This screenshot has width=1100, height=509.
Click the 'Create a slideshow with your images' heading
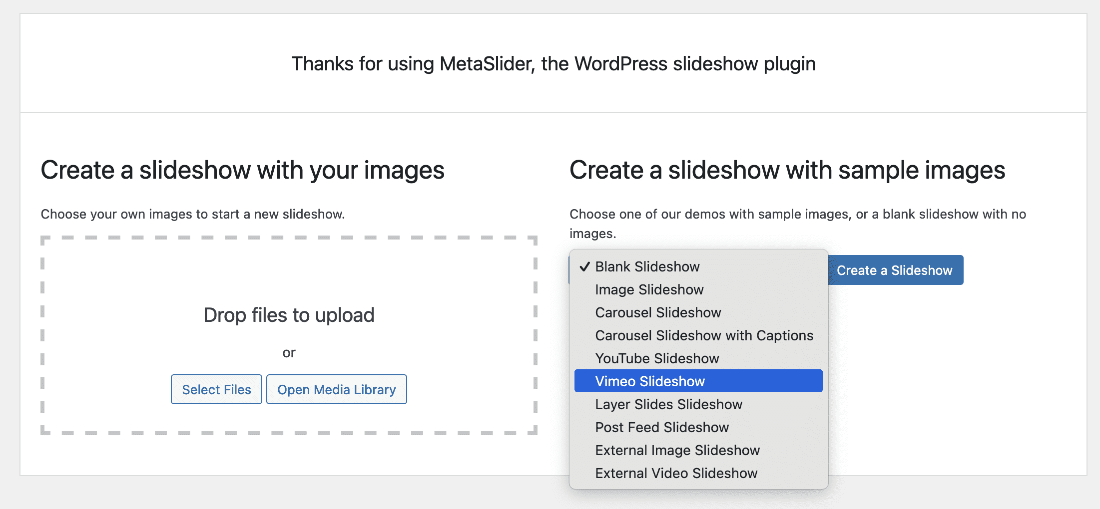(x=242, y=170)
